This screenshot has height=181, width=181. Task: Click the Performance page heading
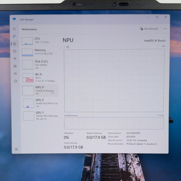(29, 29)
